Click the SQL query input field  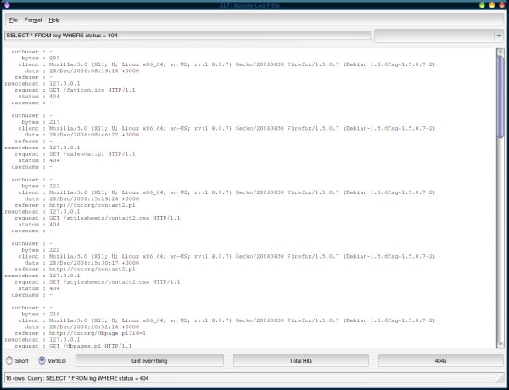(x=187, y=36)
